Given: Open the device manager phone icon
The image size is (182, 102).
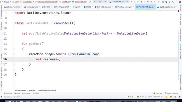Looking at the screenshot, I should pos(169,2).
